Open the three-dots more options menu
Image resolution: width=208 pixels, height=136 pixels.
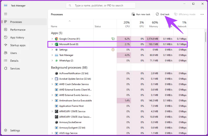[202, 14]
